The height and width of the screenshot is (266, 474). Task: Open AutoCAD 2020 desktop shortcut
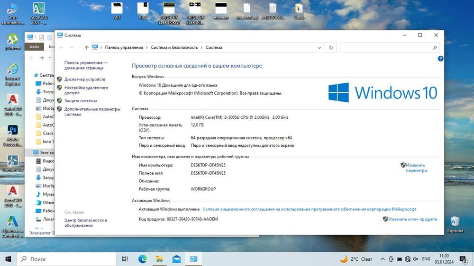point(13,105)
